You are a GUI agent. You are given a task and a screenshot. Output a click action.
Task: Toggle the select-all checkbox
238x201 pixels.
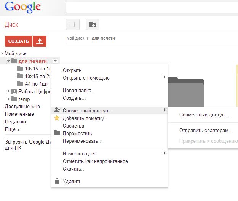pyautogui.click(x=72, y=25)
